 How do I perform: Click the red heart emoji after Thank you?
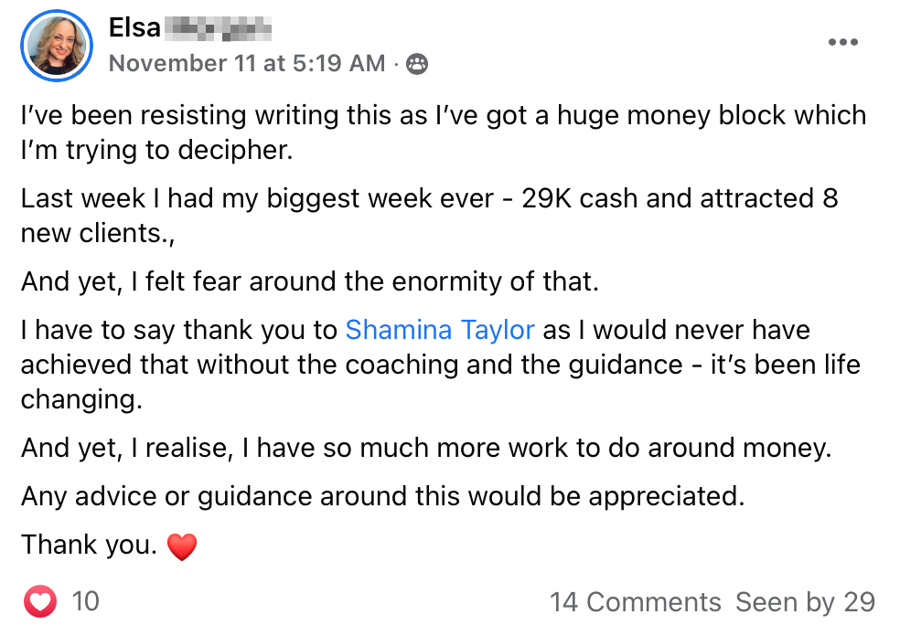pos(183,546)
